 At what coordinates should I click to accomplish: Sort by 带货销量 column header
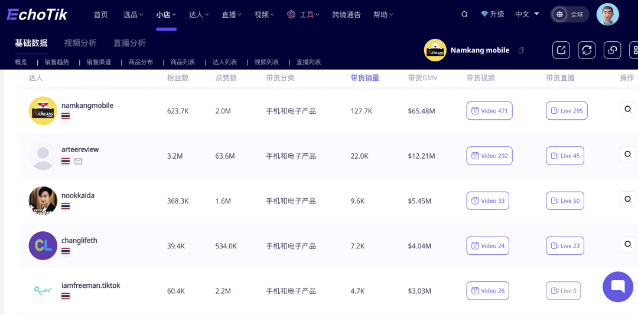[x=365, y=78]
